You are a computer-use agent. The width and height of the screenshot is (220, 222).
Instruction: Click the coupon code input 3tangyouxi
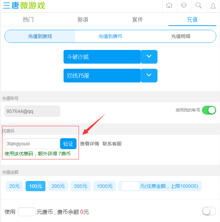point(32,144)
